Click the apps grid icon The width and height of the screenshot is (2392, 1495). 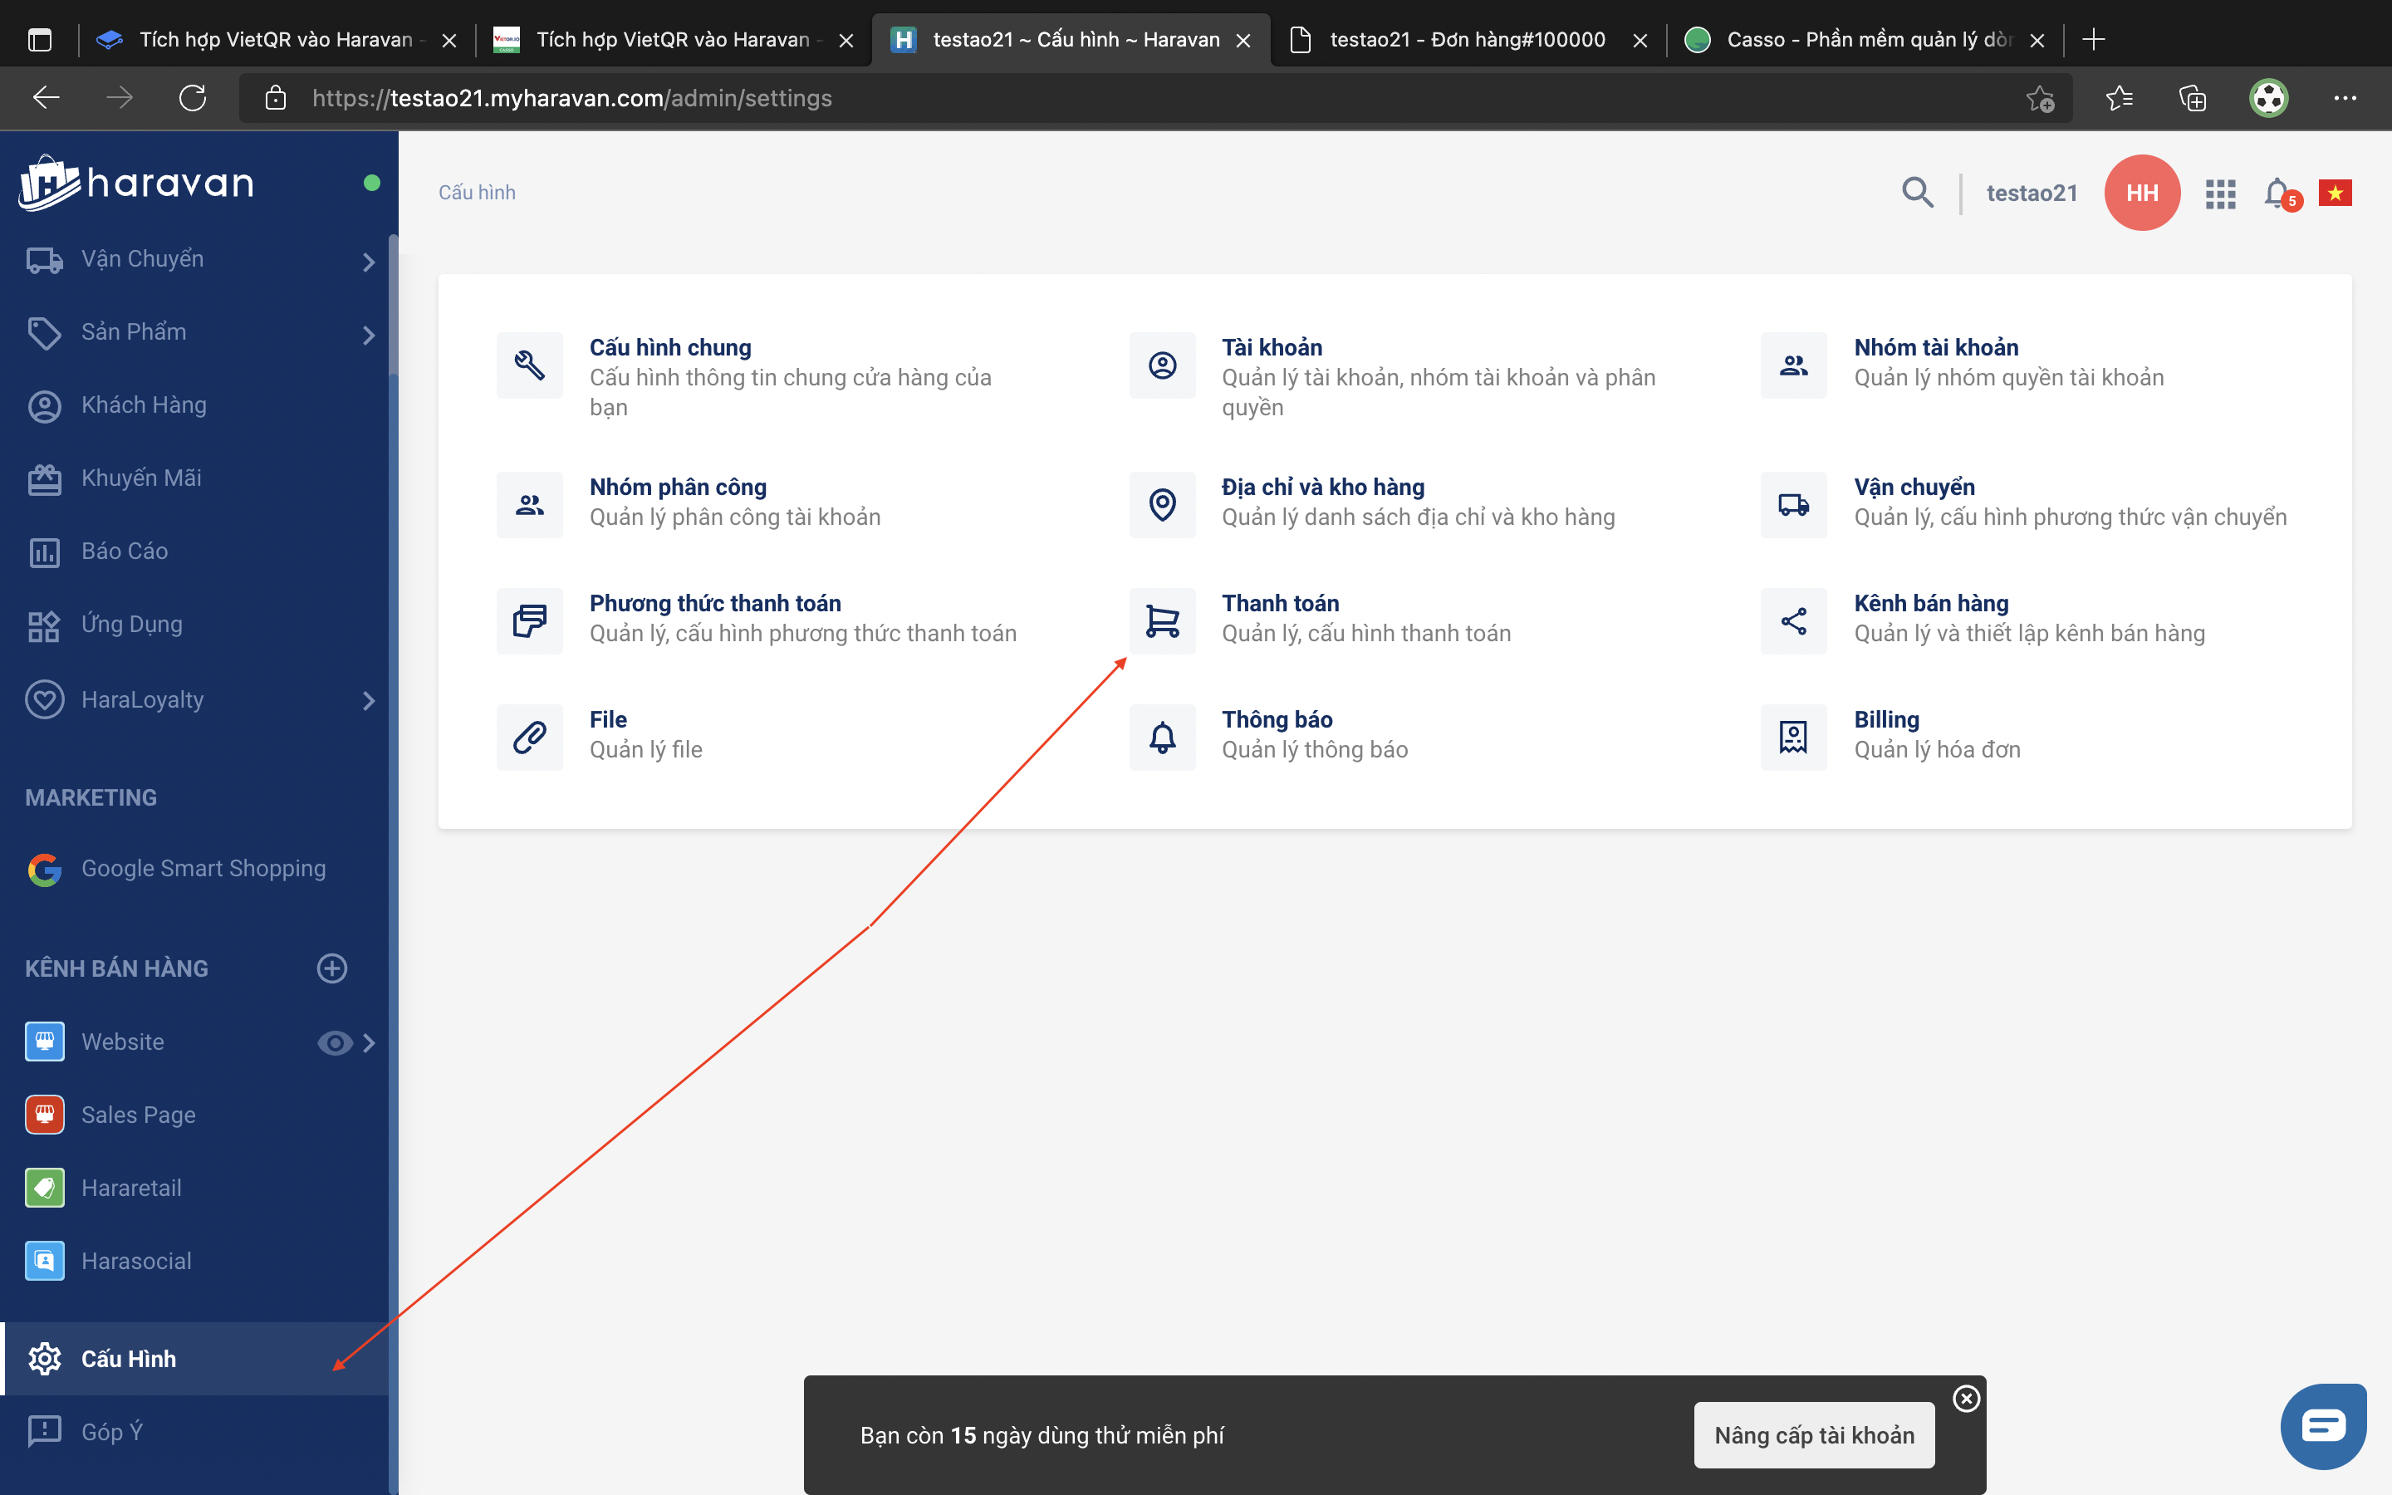(2220, 194)
